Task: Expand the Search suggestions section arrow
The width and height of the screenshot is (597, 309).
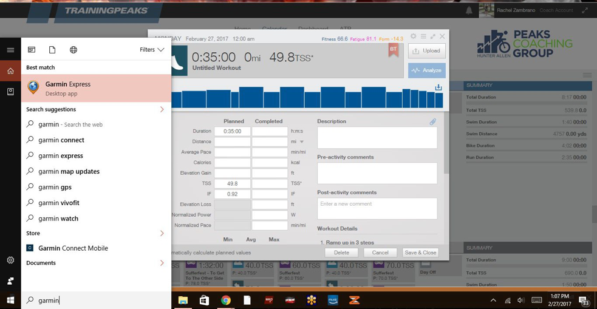Action: pyautogui.click(x=162, y=109)
